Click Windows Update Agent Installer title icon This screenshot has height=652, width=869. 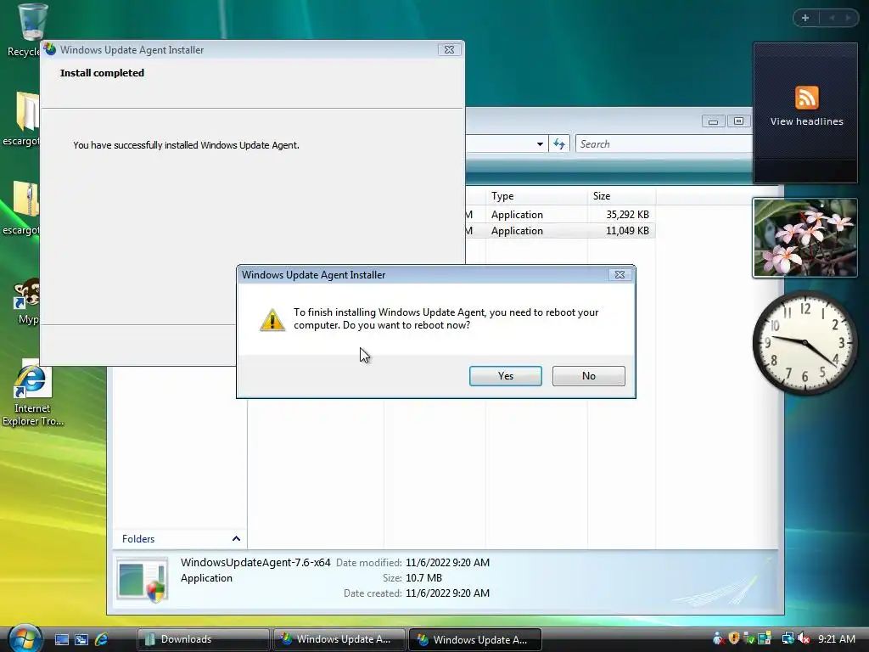(50, 49)
